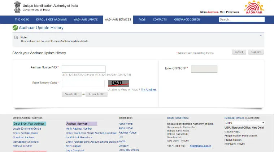Open Locate Enrolment-Centre link
Viewport: 274px width, 152px height.
click(x=27, y=129)
